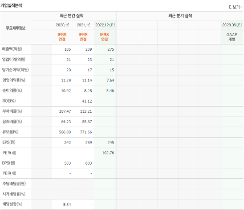
Task: Click the 순이익률(%) row label
Action: pyautogui.click(x=12, y=90)
